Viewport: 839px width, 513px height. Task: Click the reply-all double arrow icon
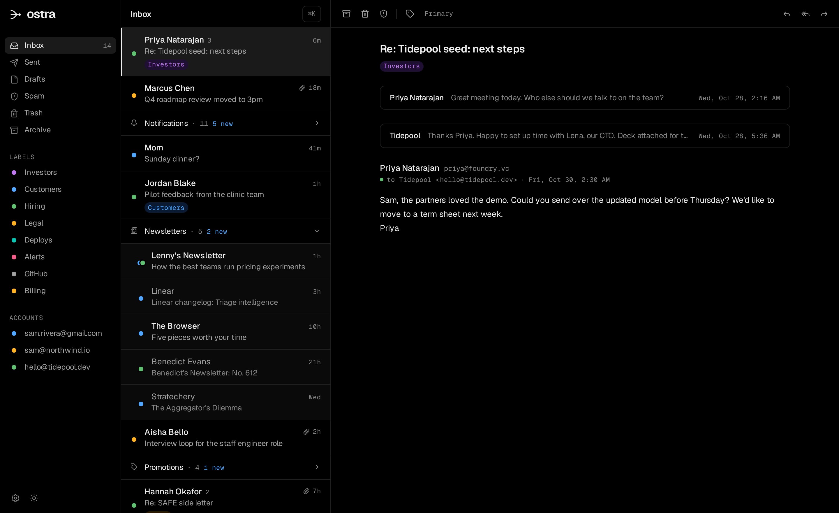[805, 14]
